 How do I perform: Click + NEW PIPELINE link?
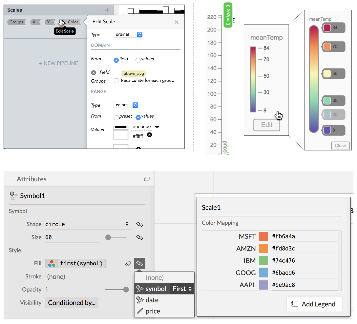pos(58,63)
